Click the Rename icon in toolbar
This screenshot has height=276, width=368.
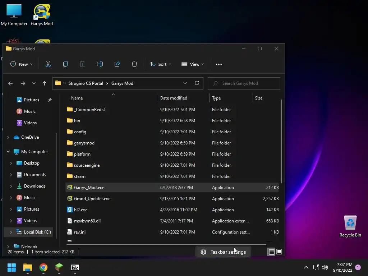pos(100,64)
